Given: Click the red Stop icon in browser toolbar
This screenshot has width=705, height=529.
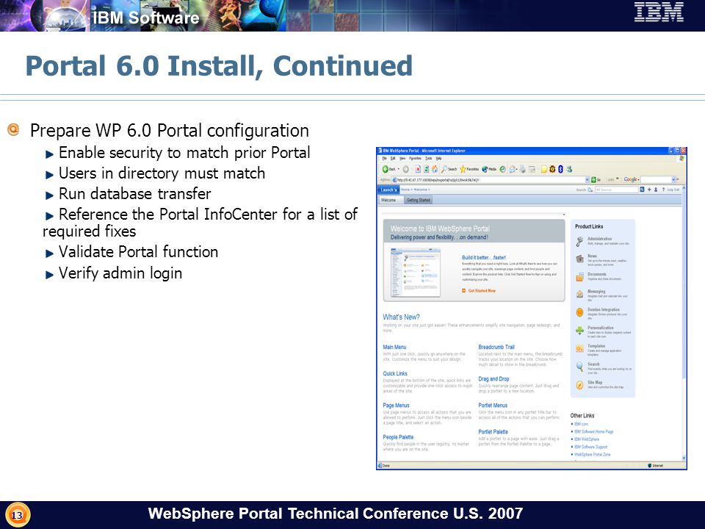Looking at the screenshot, I should pos(418,169).
